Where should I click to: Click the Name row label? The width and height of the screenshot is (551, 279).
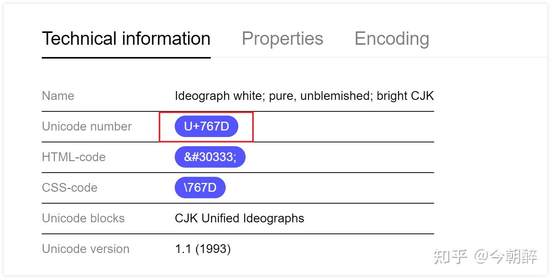pyautogui.click(x=58, y=96)
